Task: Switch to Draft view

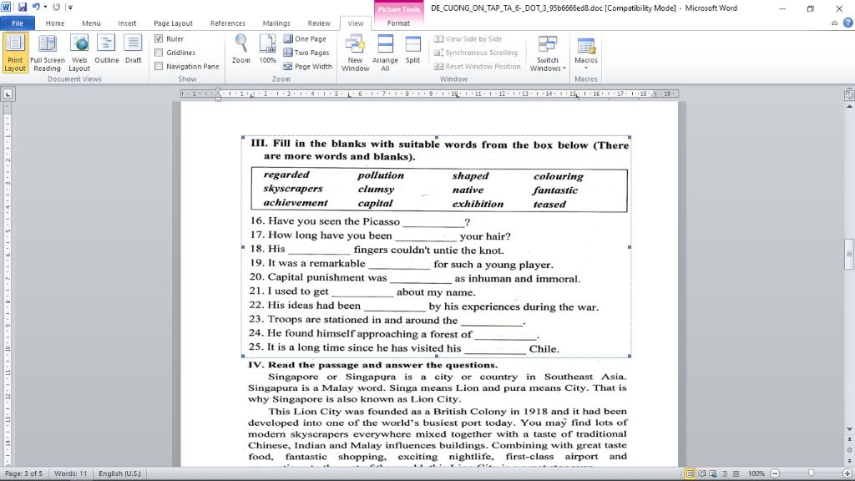Action: (133, 49)
